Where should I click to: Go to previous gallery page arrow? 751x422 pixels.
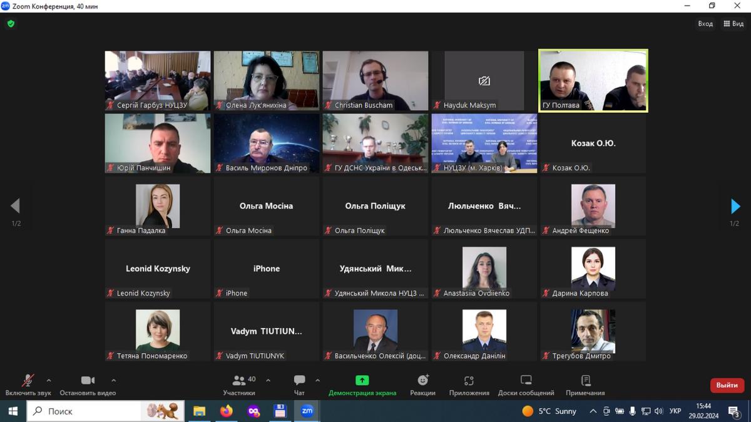[x=16, y=206]
